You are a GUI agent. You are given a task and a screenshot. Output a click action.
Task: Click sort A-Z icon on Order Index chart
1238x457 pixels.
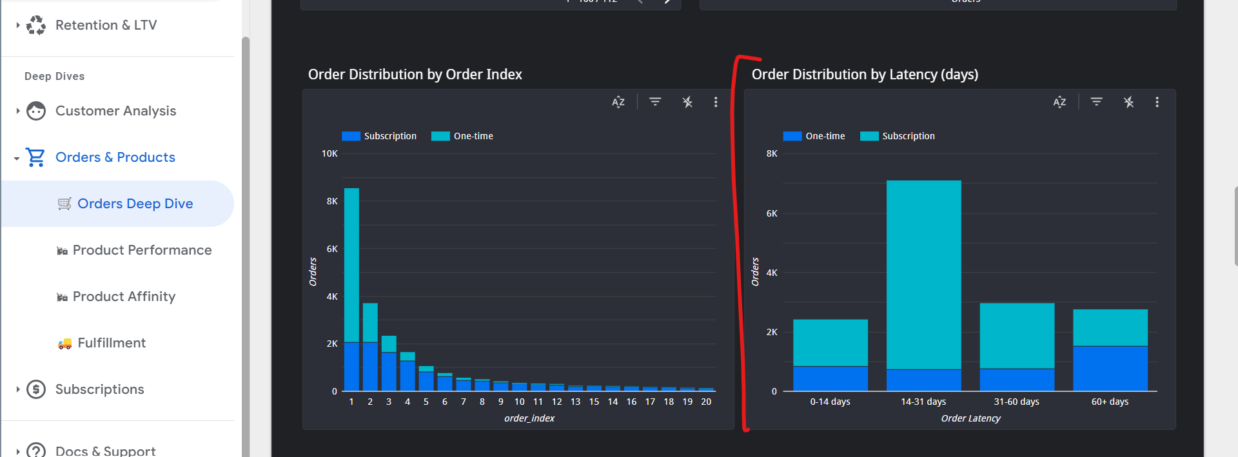pyautogui.click(x=618, y=102)
